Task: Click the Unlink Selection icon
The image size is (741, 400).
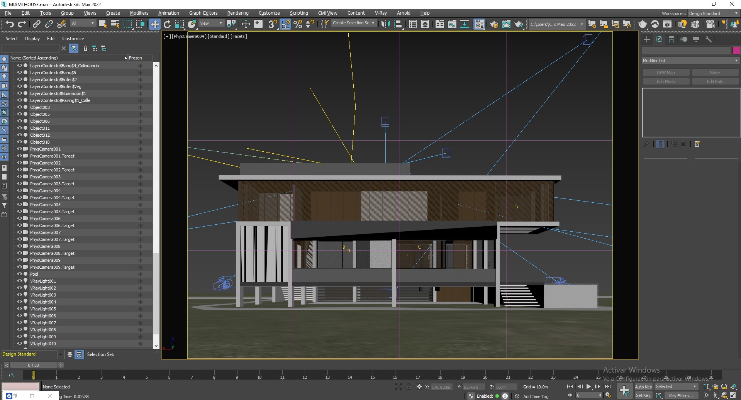Action: [x=49, y=24]
